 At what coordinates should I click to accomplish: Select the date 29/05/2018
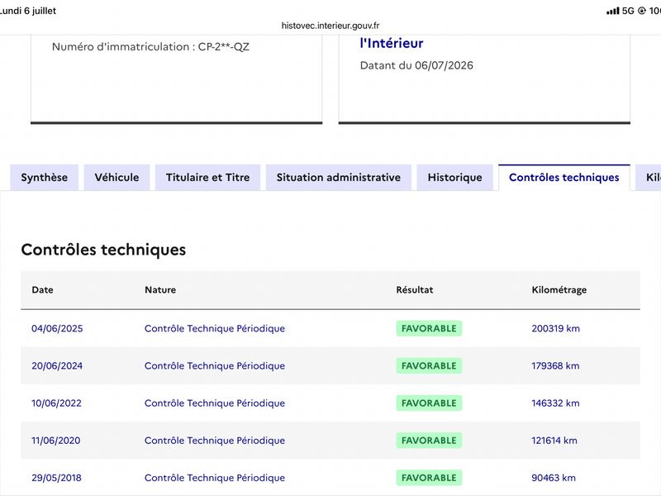[x=56, y=478]
